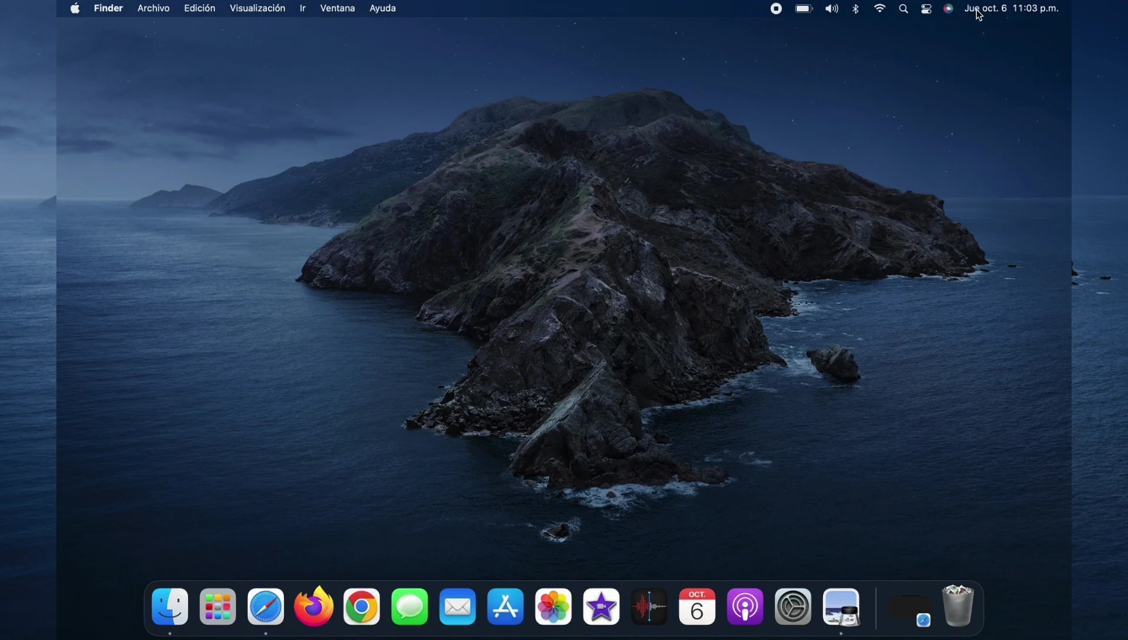Open the Visualización menu
The height and width of the screenshot is (640, 1128).
tap(257, 8)
